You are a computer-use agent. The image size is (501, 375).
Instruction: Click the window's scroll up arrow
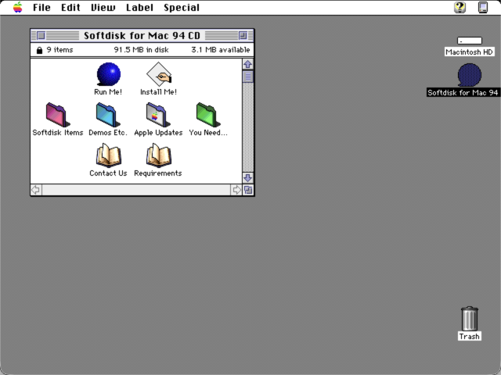click(248, 64)
